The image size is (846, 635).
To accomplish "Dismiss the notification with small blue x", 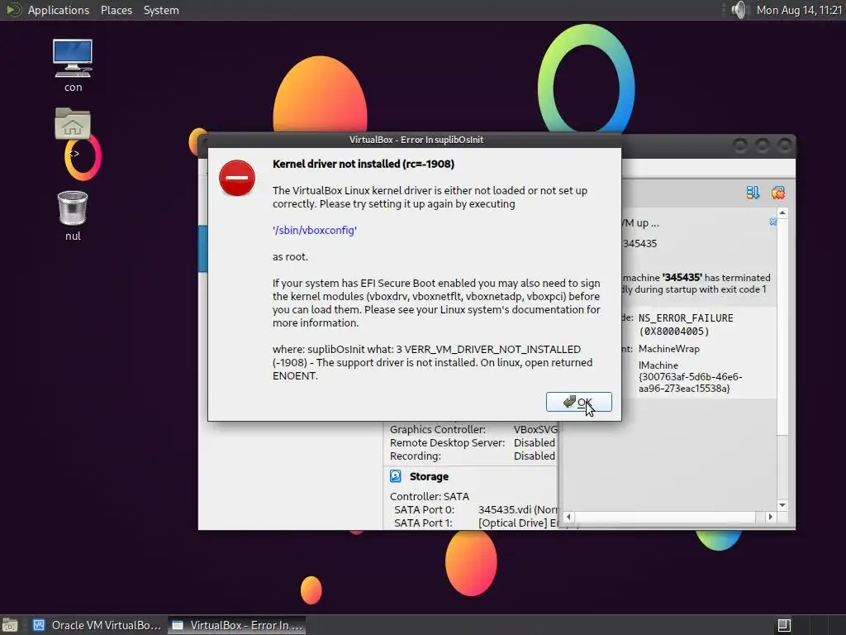I will tap(772, 222).
